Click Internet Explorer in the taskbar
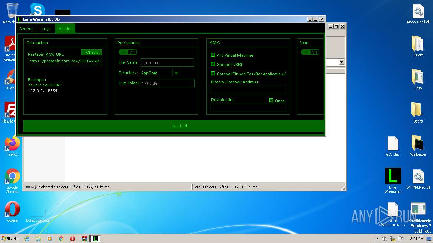The height and width of the screenshot is (243, 433). (27, 239)
